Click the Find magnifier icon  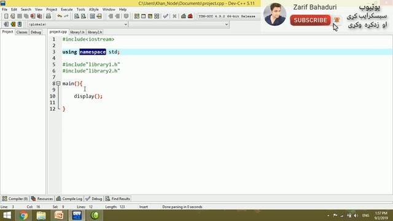click(x=77, y=17)
